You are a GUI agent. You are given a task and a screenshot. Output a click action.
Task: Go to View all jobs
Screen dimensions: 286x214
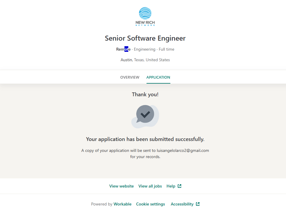pyautogui.click(x=150, y=186)
